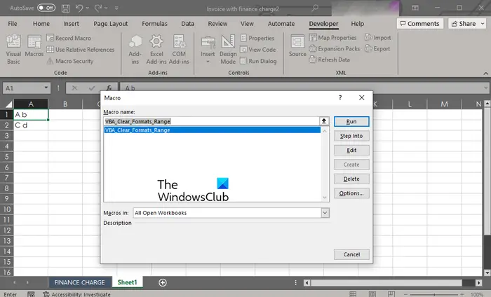Click View Code in Controls
This screenshot has height=297, width=491.
coord(258,50)
